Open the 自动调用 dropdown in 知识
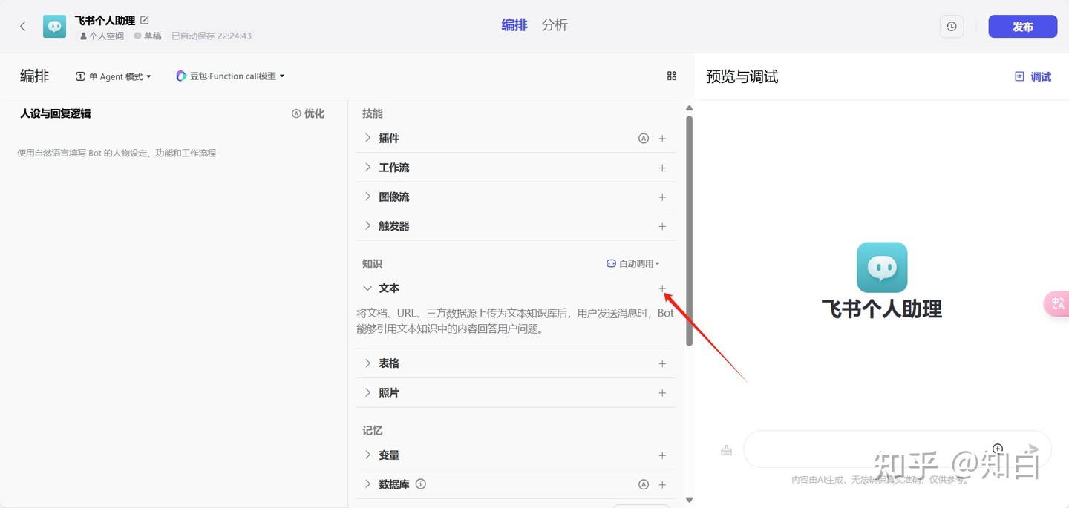 (x=633, y=263)
